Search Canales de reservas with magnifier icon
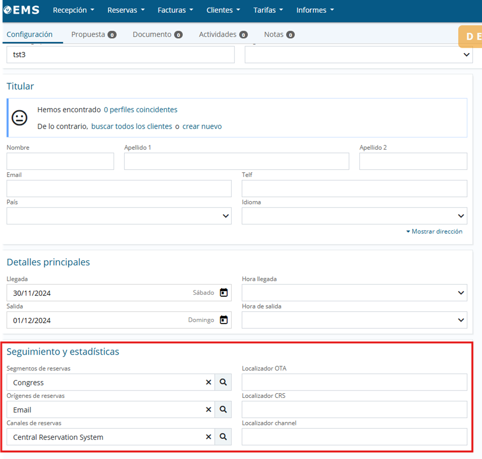Image resolution: width=482 pixels, height=459 pixels. point(223,437)
